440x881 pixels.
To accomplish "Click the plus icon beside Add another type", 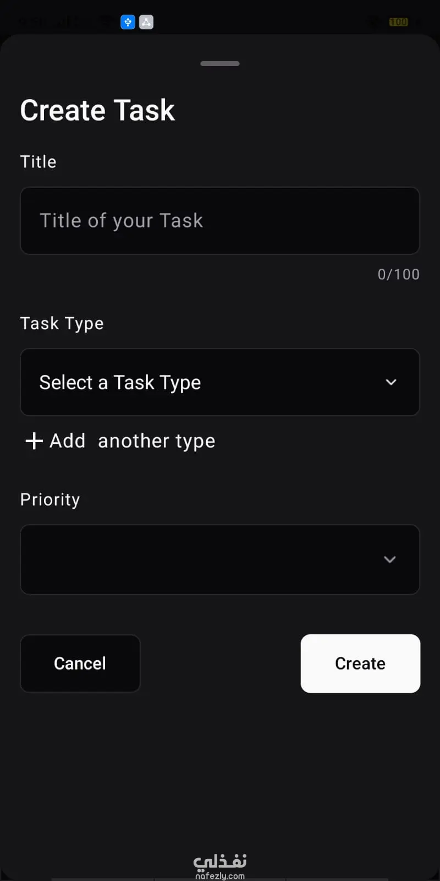I will click(34, 441).
